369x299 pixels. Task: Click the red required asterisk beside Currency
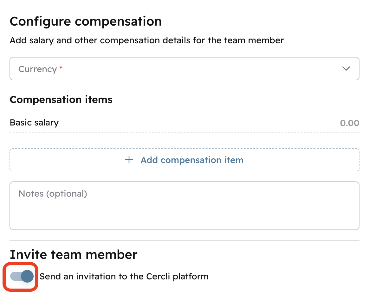click(x=61, y=68)
